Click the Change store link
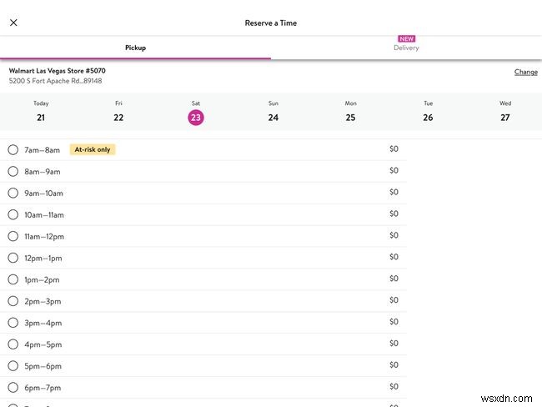 525,72
